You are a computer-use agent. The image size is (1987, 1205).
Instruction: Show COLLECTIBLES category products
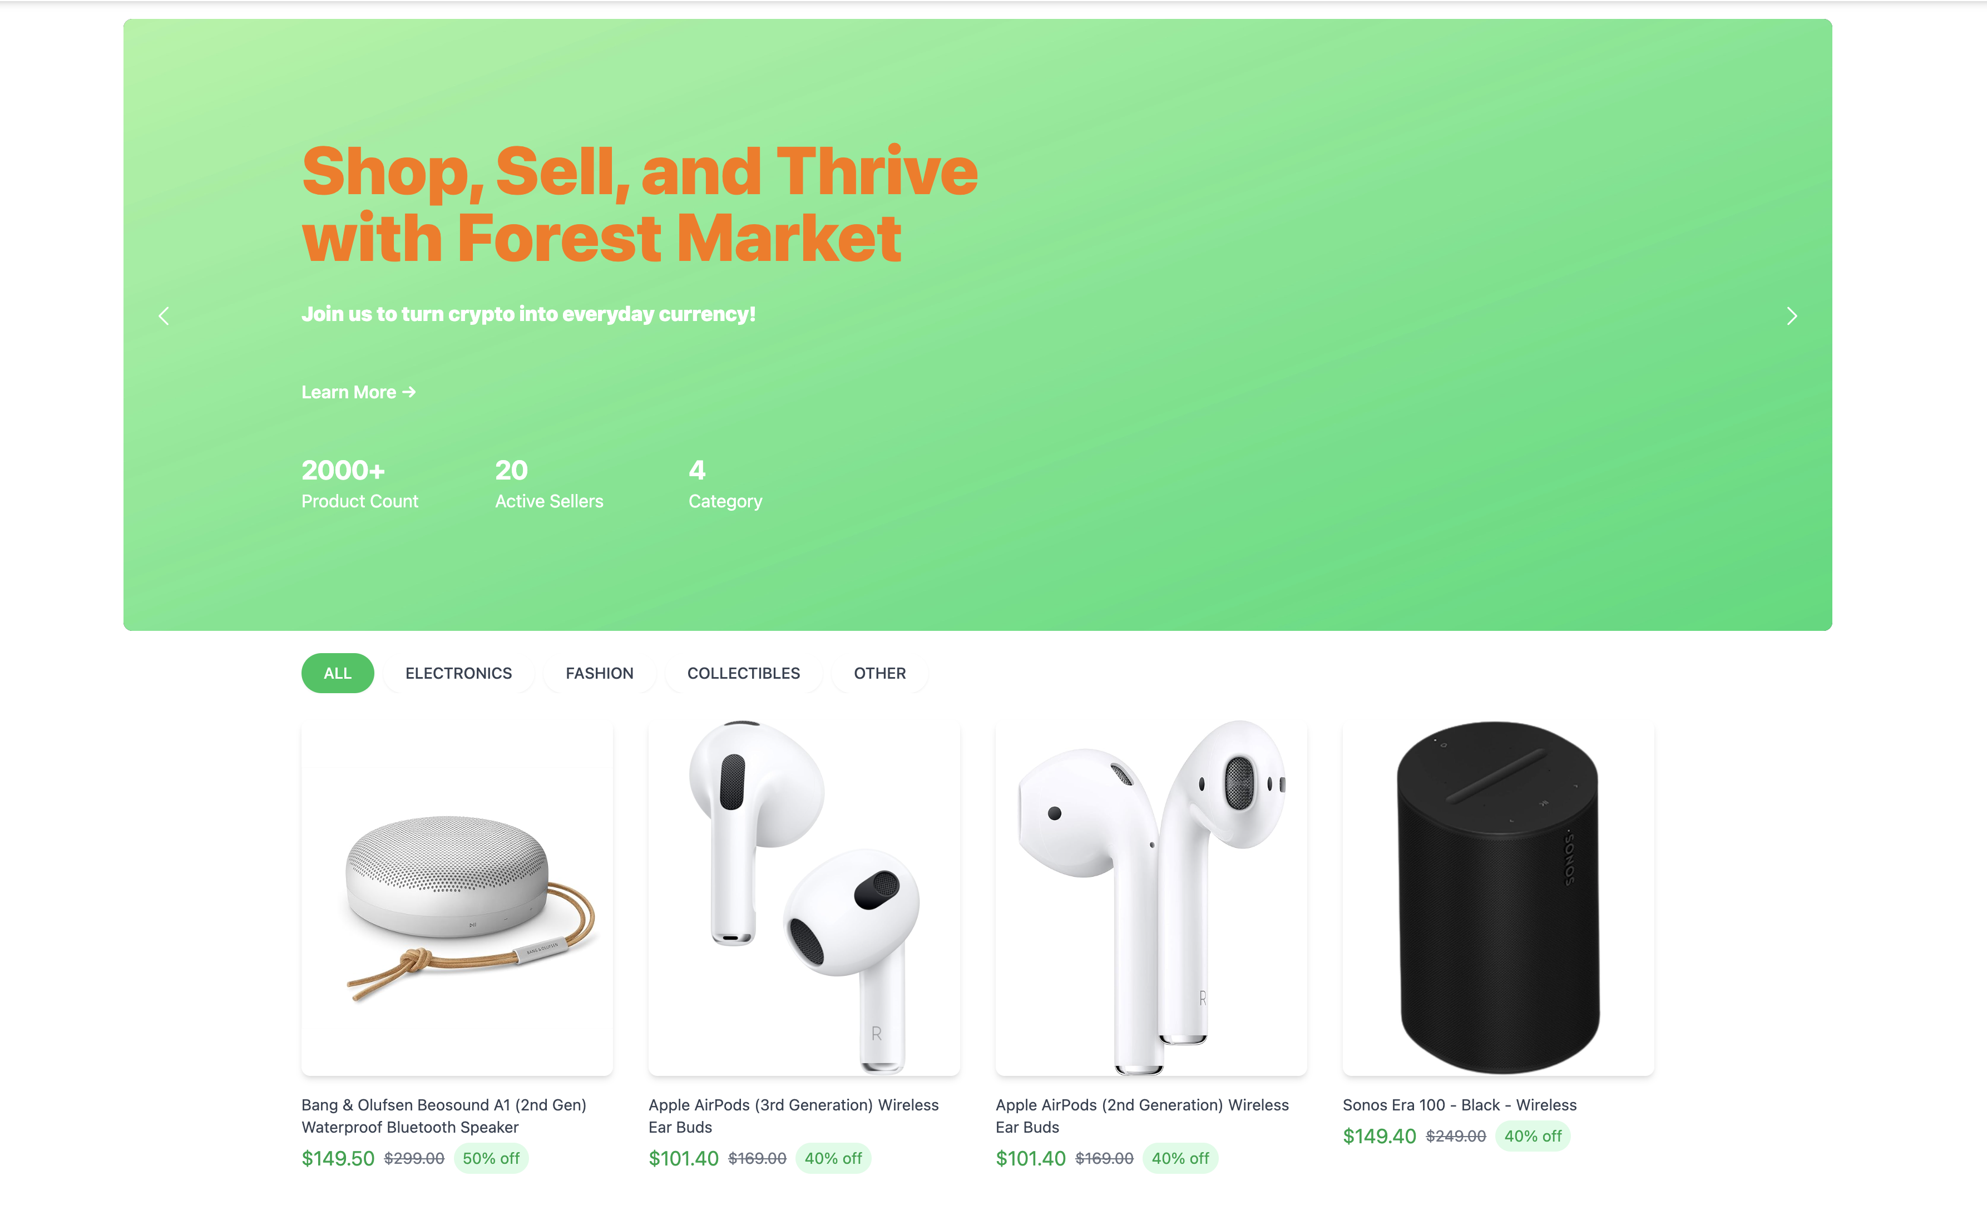744,673
